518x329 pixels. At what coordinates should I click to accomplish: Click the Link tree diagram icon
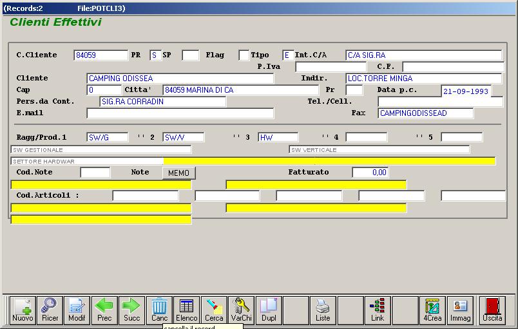[378, 310]
